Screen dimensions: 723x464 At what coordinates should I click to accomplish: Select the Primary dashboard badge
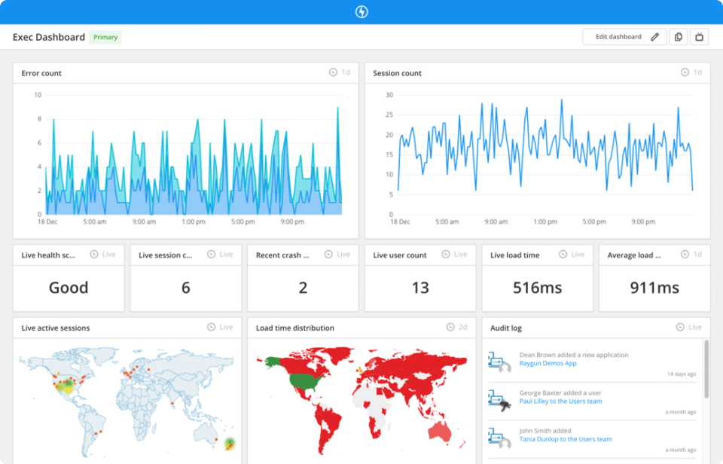[x=105, y=37]
